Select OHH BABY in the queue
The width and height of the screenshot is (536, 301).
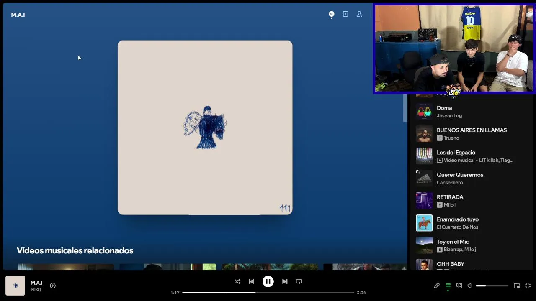[472, 264]
